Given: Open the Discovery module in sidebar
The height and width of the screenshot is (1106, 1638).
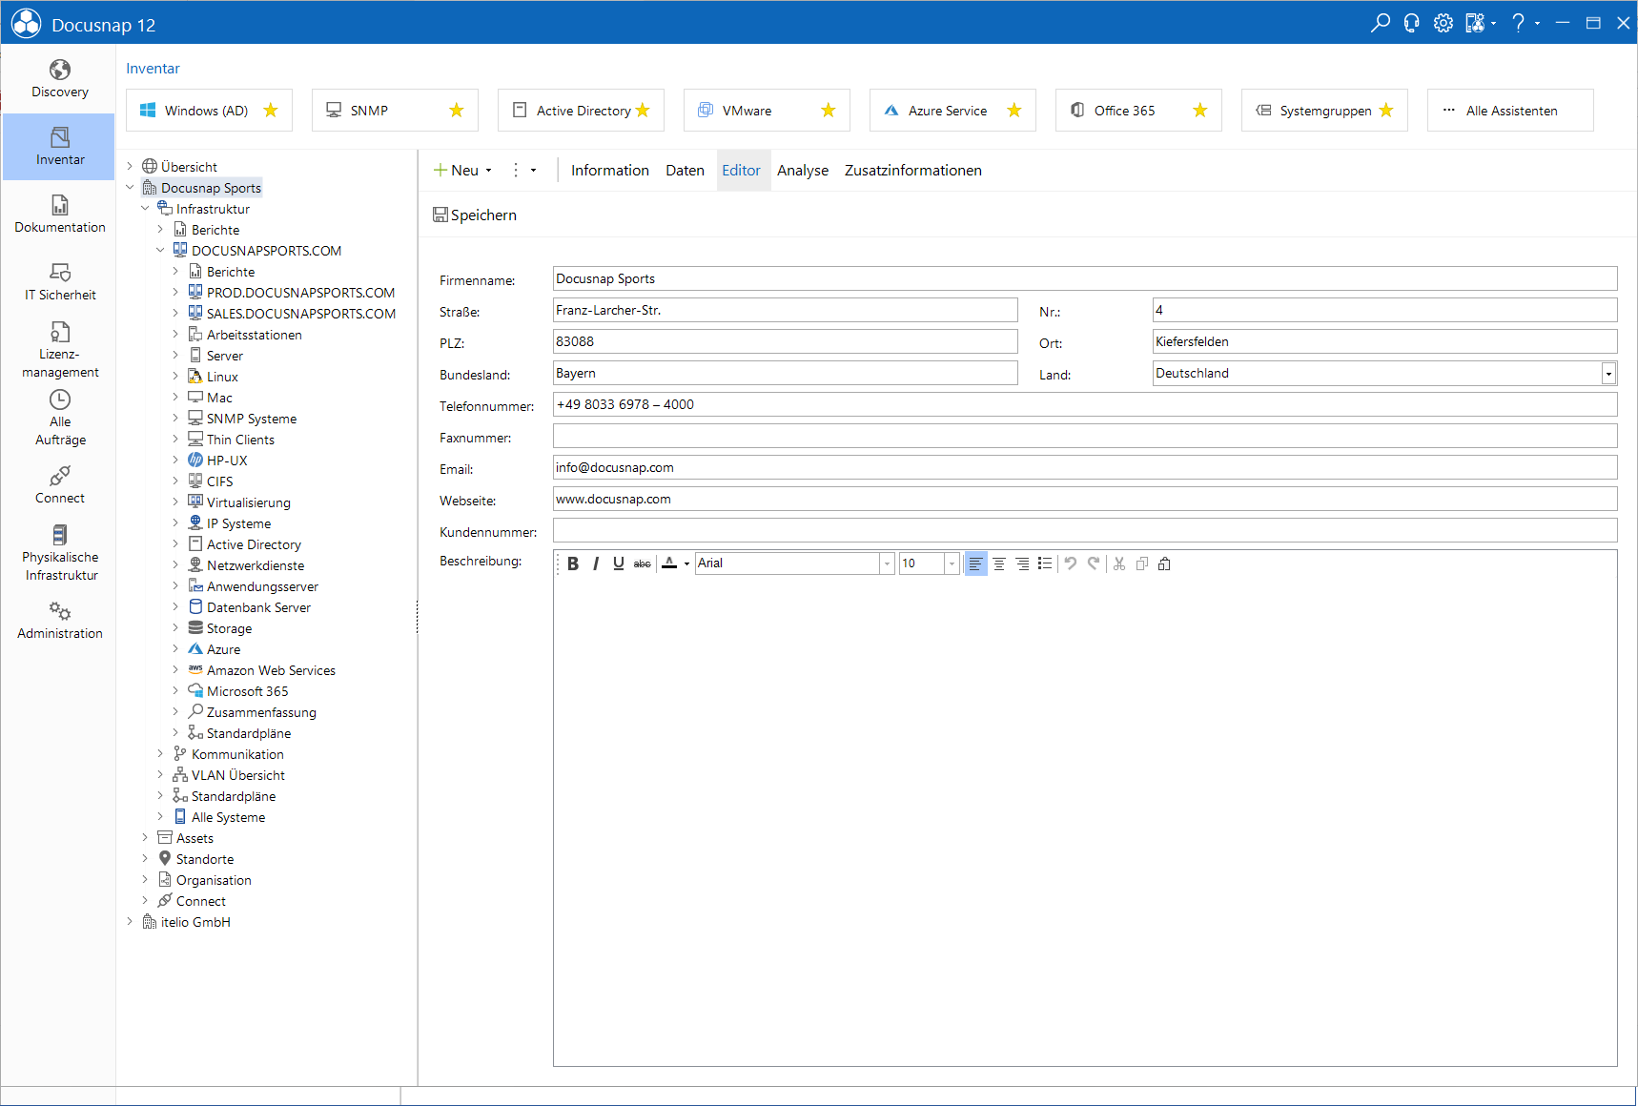Looking at the screenshot, I should 59,79.
